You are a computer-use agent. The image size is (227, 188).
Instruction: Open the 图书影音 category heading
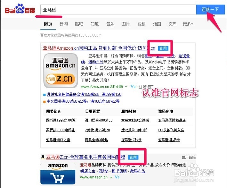coord(53,111)
